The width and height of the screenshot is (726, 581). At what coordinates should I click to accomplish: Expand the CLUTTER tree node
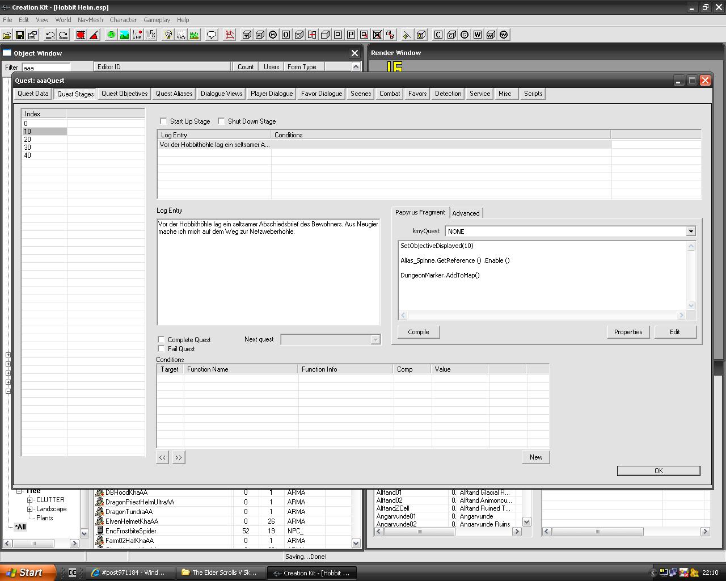coord(30,500)
